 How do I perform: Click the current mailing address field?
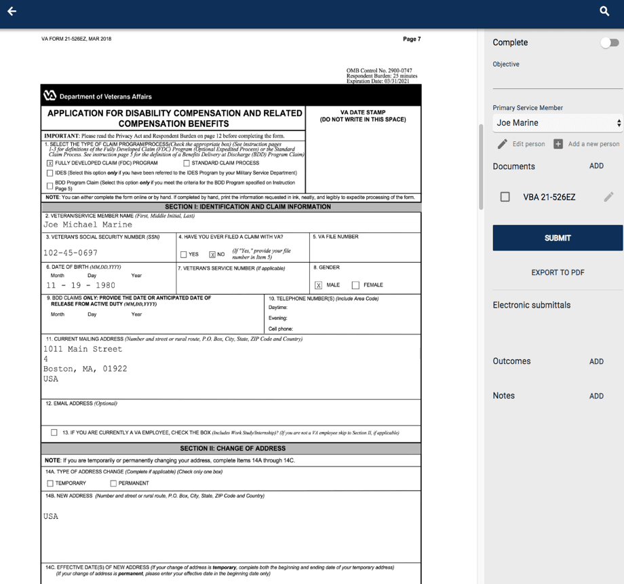(x=231, y=369)
